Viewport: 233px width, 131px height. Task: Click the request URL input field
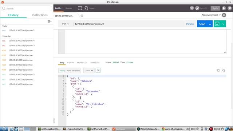[x=129, y=24]
